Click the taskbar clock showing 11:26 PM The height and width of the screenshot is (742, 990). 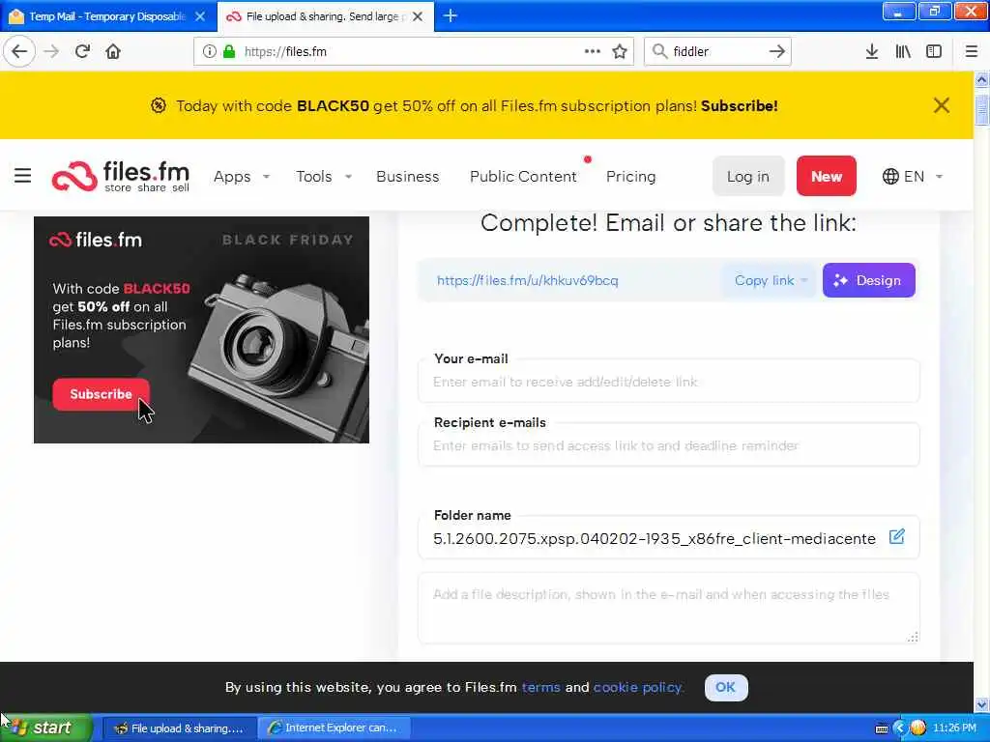pos(954,728)
